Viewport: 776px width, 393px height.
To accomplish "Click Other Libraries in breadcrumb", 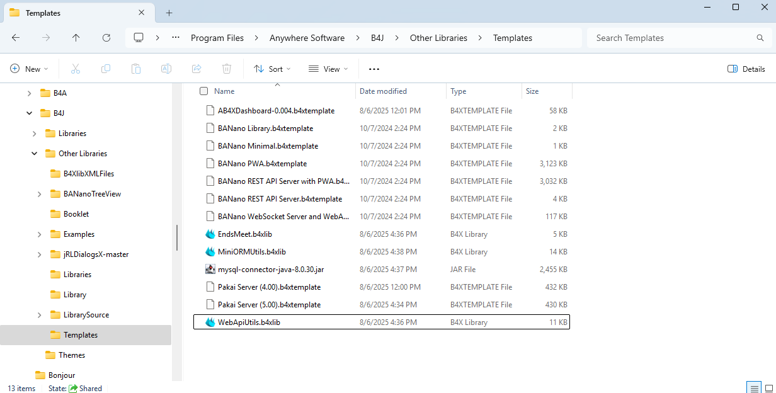I will click(438, 38).
